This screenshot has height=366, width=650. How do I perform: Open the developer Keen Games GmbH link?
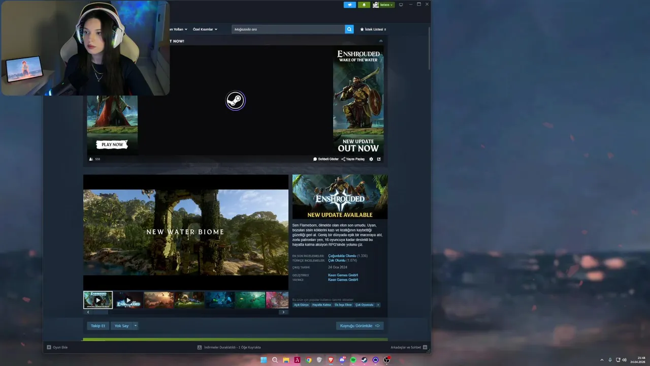click(343, 275)
